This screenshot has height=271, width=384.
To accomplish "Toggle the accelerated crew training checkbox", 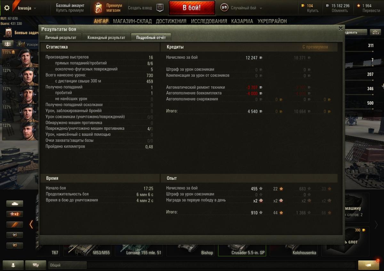I will [x=20, y=44].
